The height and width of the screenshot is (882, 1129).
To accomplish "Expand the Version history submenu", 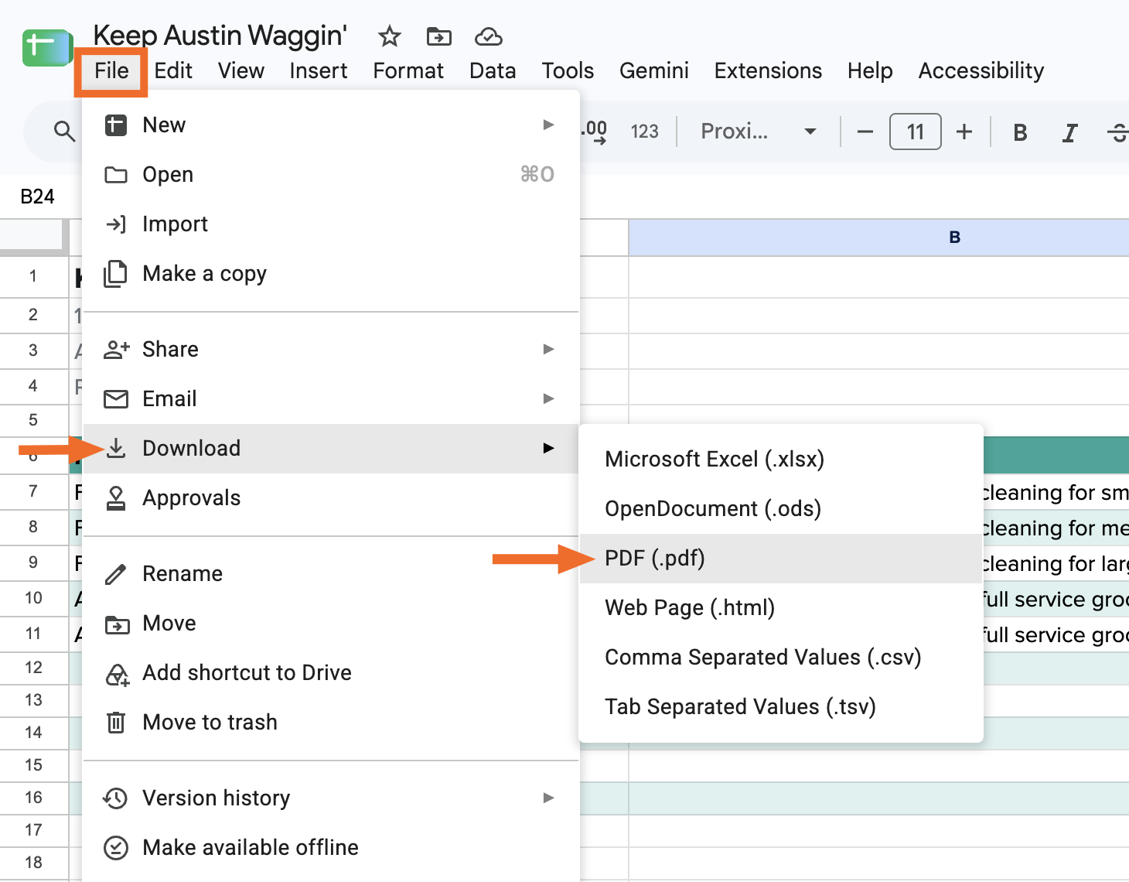I will click(331, 798).
